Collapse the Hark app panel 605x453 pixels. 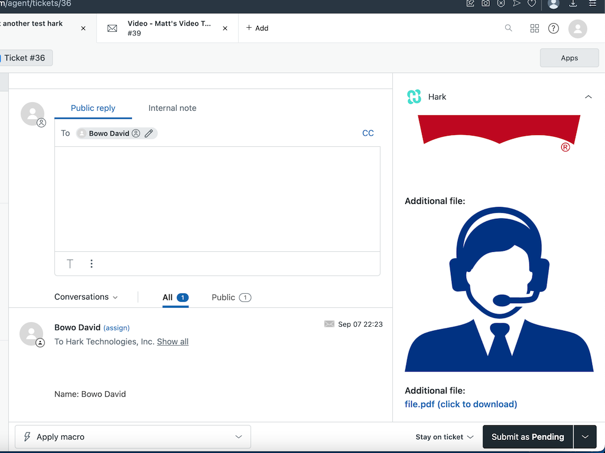click(x=588, y=97)
